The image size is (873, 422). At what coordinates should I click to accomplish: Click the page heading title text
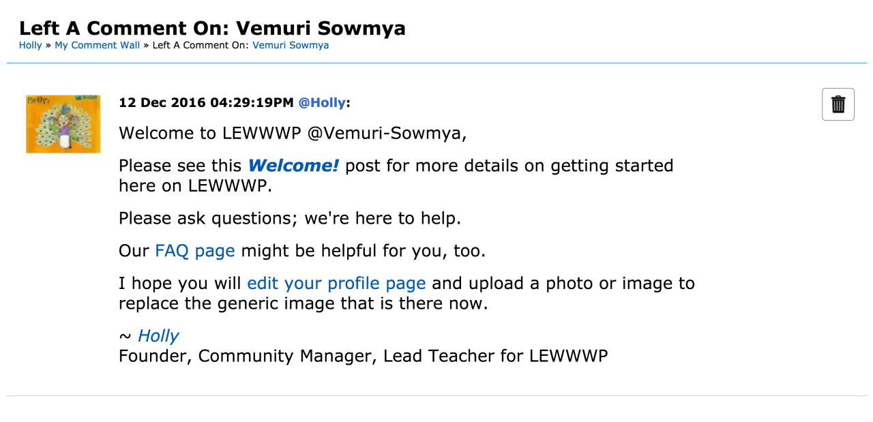click(x=212, y=28)
